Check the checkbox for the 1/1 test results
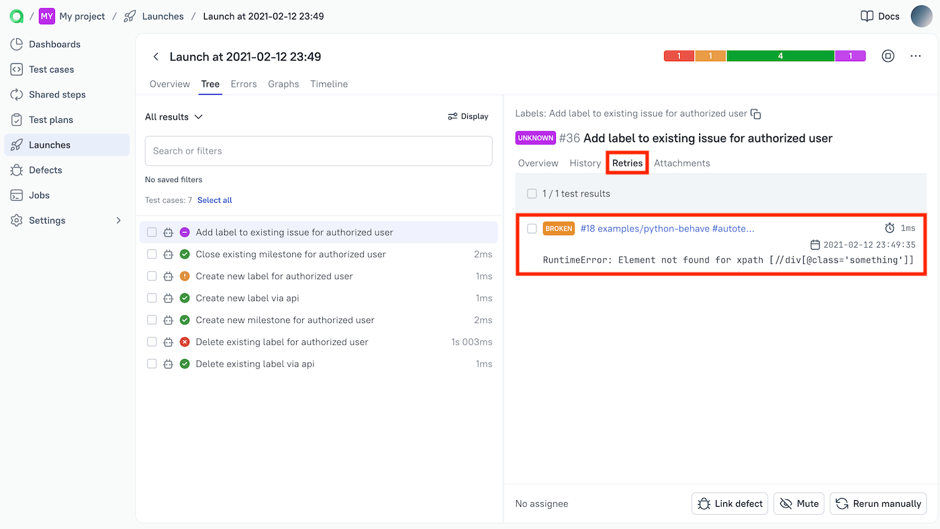The height and width of the screenshot is (529, 940). 532,193
